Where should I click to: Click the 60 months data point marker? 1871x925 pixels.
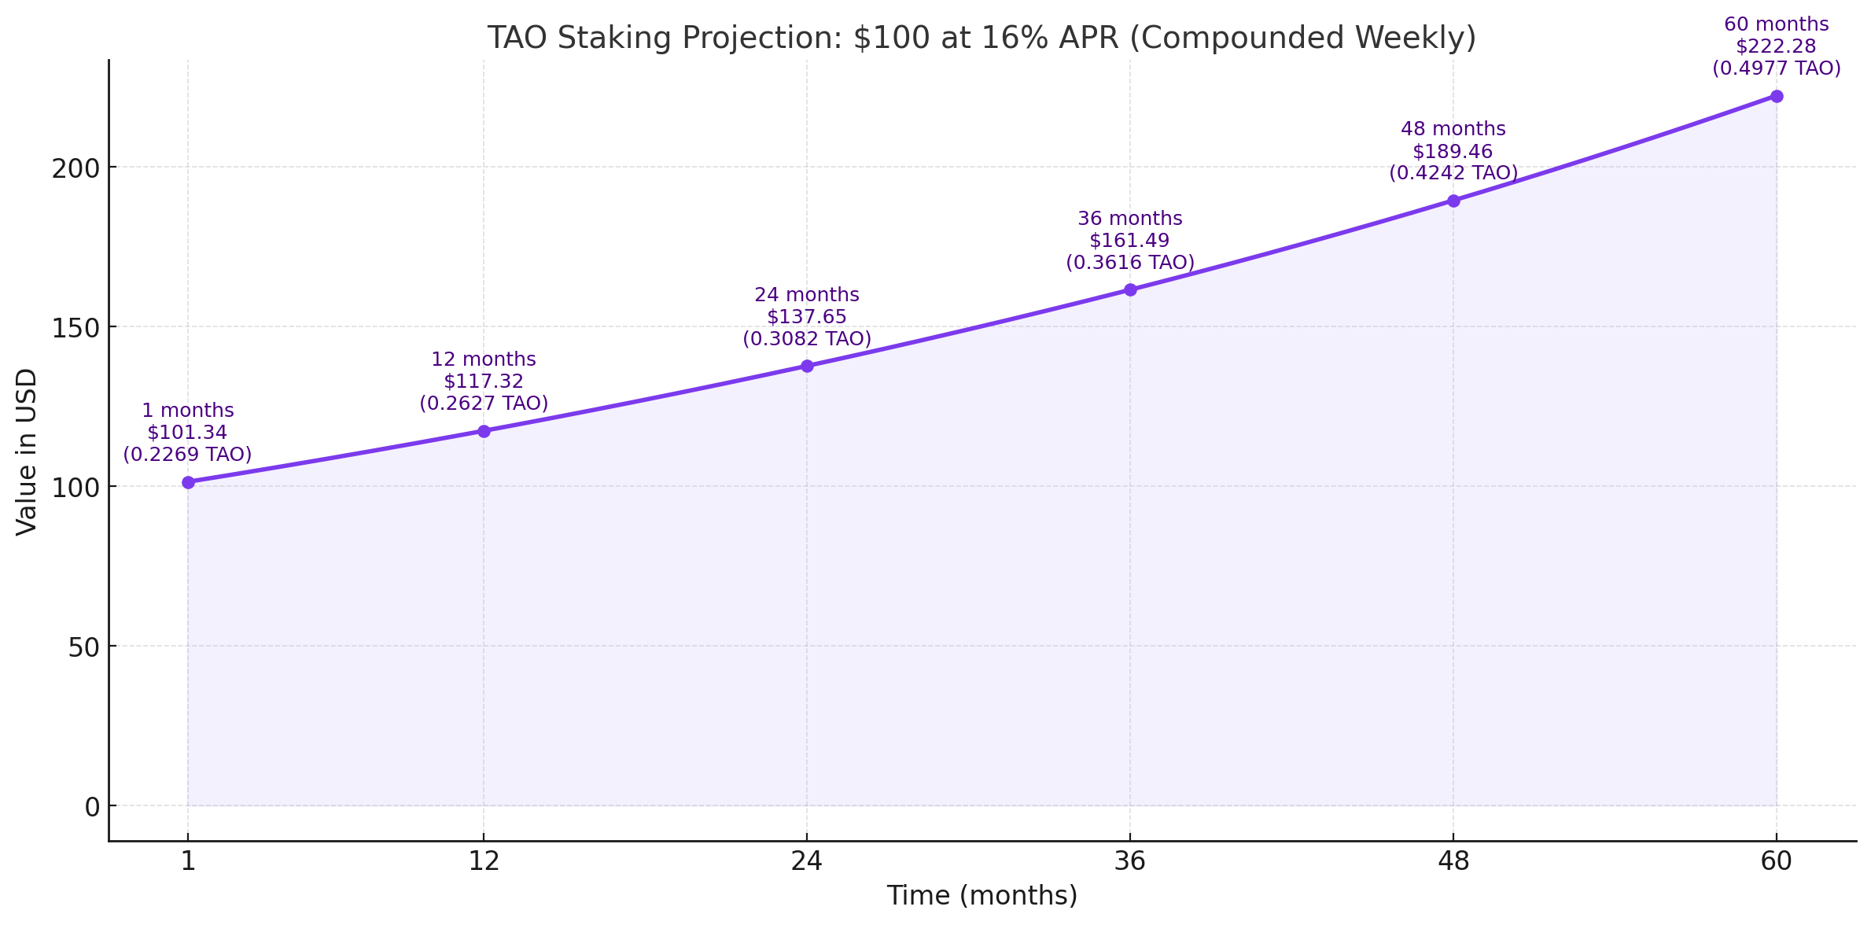(1777, 97)
